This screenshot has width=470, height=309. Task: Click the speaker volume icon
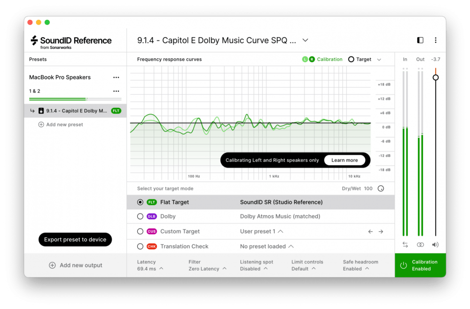pos(435,245)
